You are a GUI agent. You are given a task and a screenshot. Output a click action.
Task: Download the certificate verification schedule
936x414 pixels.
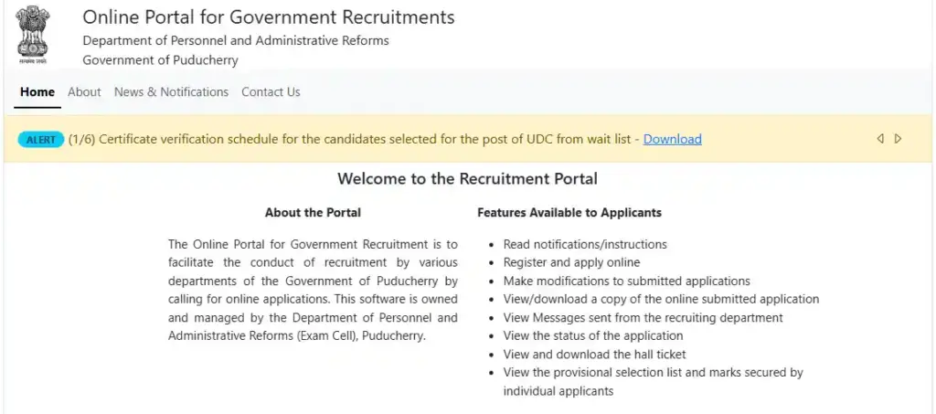pyautogui.click(x=672, y=140)
